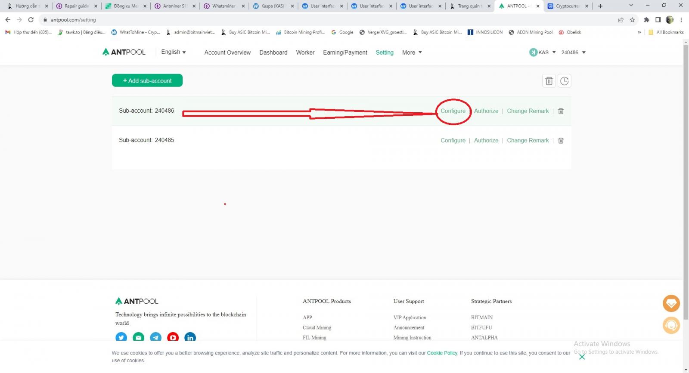Open the WhatToMine bookmark

tap(136, 32)
